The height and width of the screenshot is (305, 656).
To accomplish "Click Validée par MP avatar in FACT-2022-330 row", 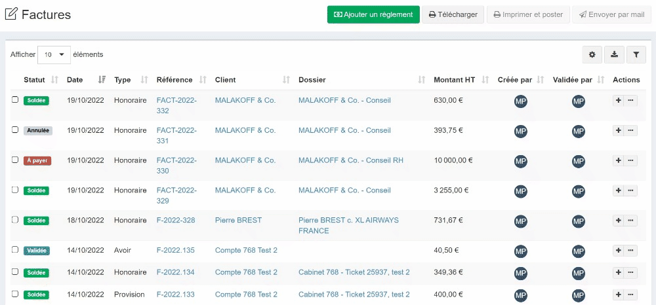I will [x=578, y=162].
